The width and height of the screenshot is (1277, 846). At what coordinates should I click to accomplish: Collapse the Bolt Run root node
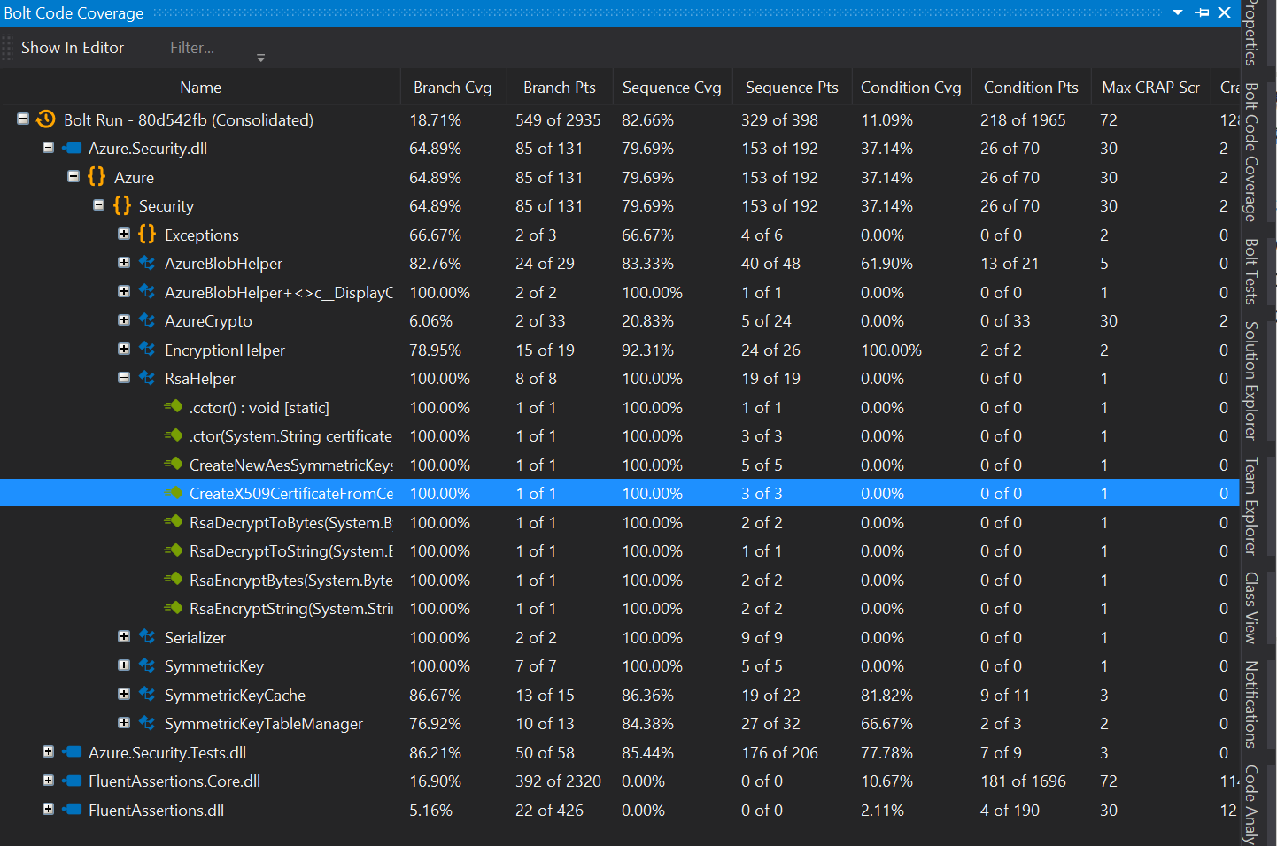[23, 119]
